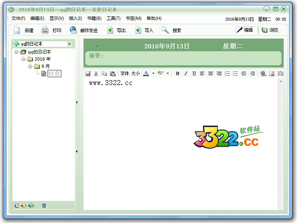Open the small dropdown arrow in the date header
The height and width of the screenshot is (223, 297).
98,46
